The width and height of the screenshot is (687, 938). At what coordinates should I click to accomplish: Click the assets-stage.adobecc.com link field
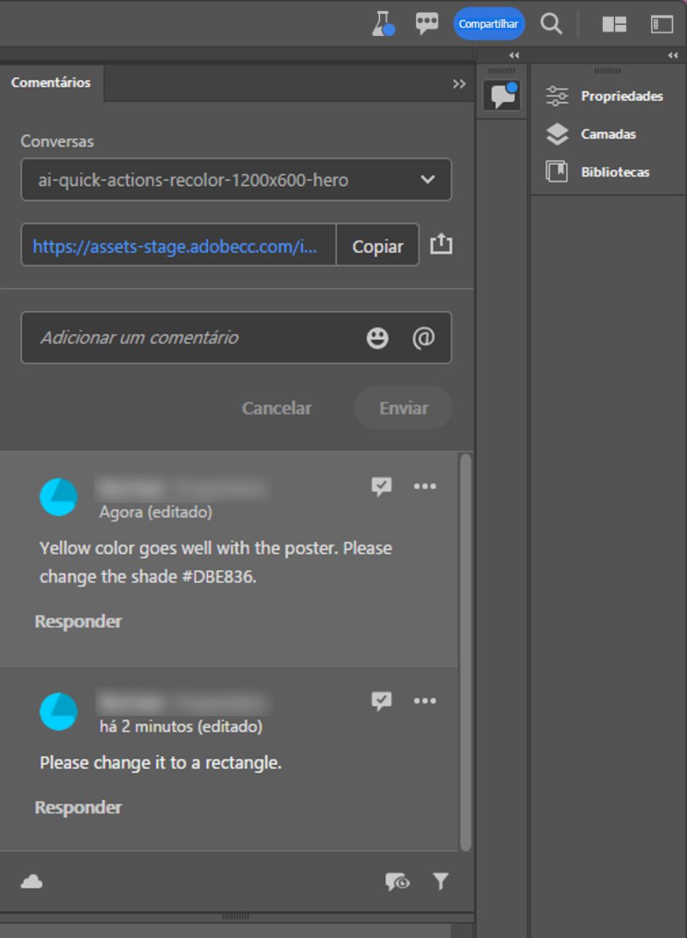(179, 247)
